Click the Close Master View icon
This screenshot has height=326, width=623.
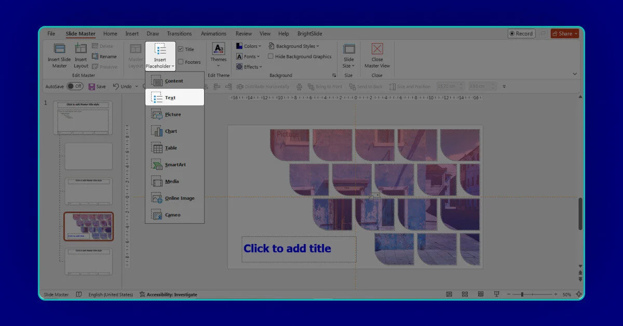(x=377, y=49)
